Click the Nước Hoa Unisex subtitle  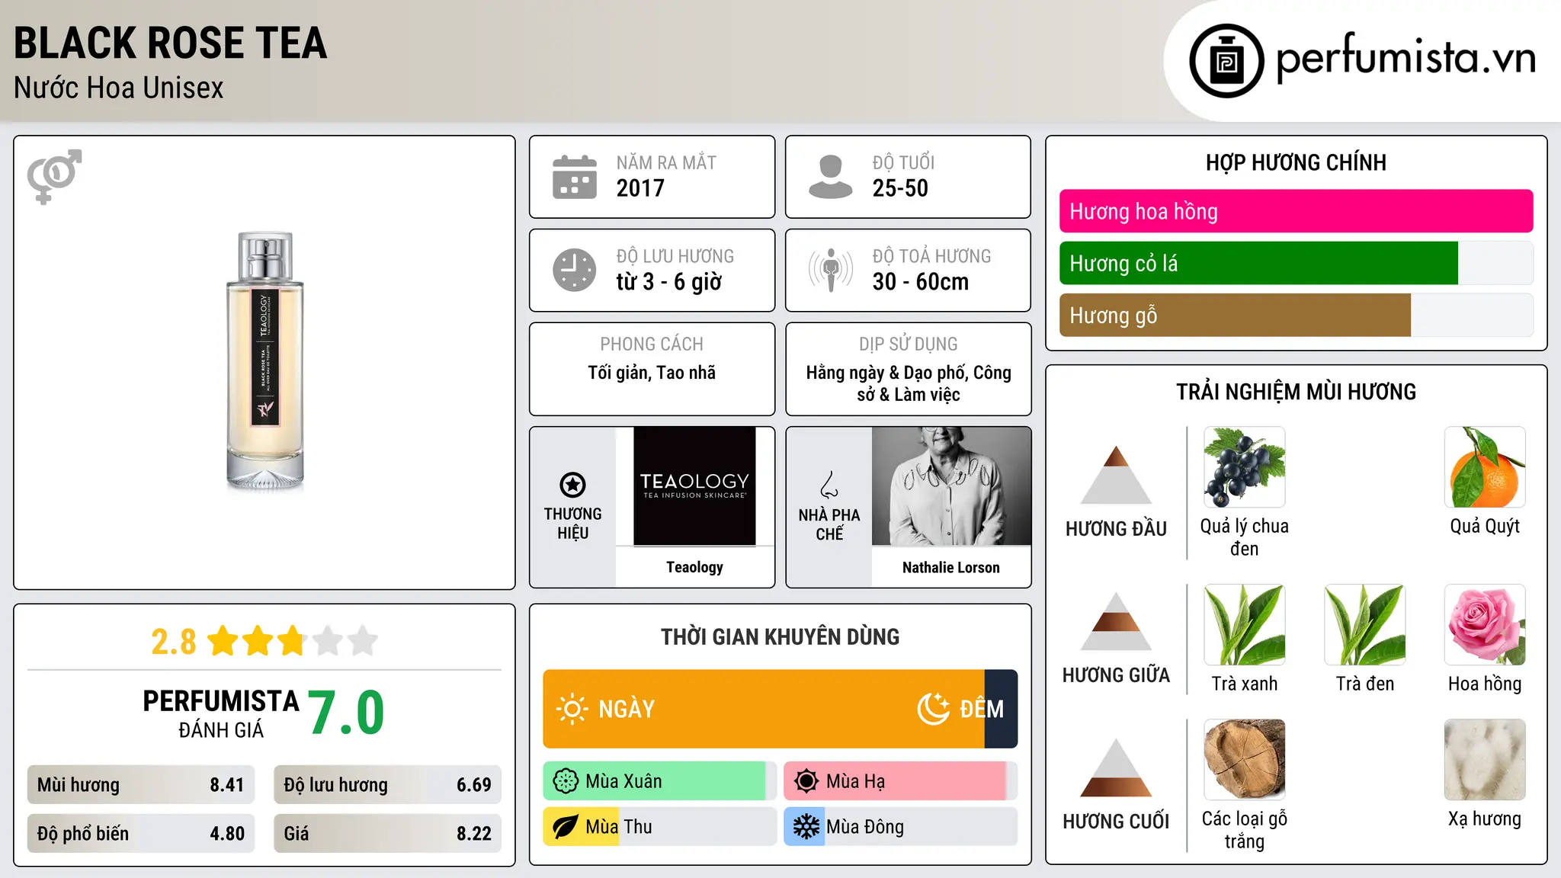(118, 88)
